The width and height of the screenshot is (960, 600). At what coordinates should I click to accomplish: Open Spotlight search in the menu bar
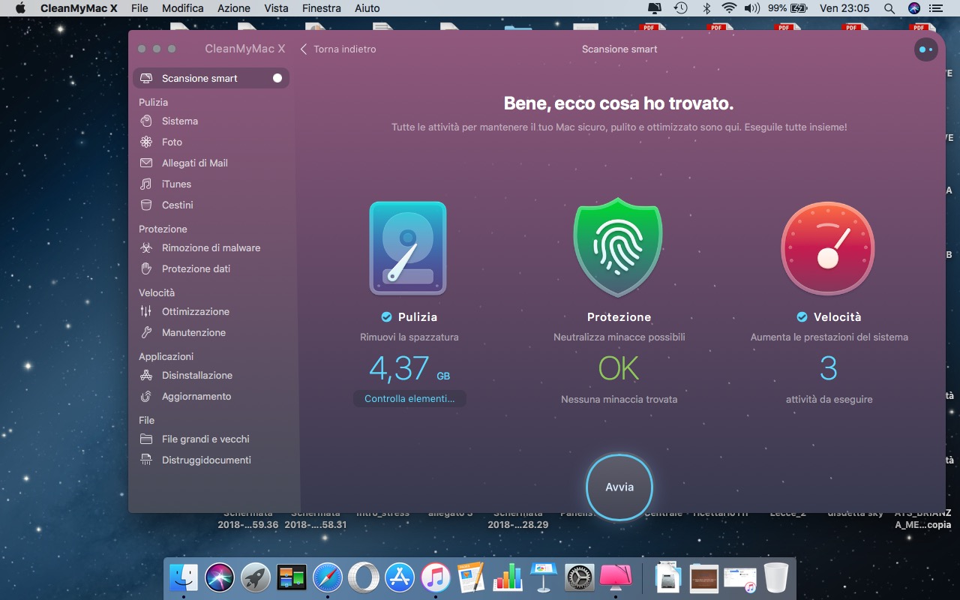[889, 8]
